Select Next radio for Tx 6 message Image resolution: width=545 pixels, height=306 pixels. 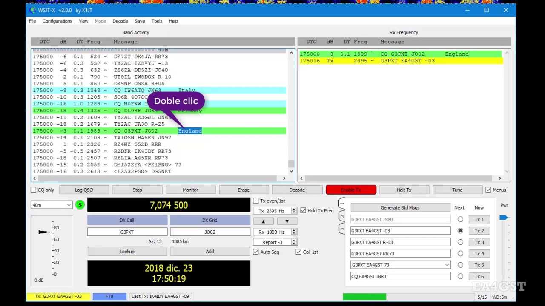point(460,276)
